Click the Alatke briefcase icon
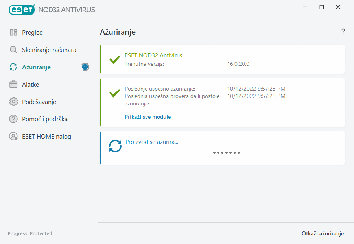 coord(13,85)
